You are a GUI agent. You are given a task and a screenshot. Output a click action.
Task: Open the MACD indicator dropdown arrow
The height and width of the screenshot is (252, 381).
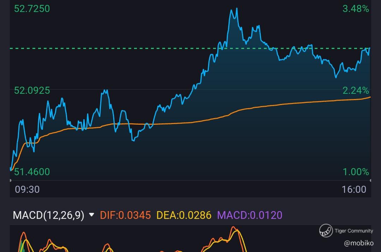(92, 215)
